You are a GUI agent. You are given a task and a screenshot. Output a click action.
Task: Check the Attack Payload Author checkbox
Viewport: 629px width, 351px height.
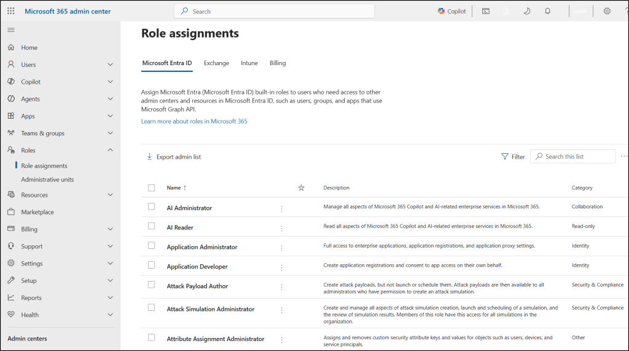(x=151, y=285)
